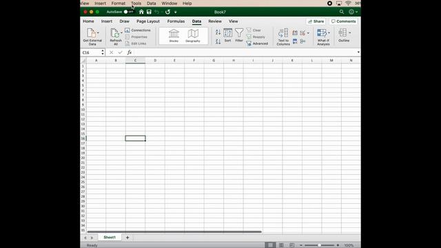This screenshot has width=441, height=248.
Task: Open the Draw ribbon tab
Action: point(124,21)
